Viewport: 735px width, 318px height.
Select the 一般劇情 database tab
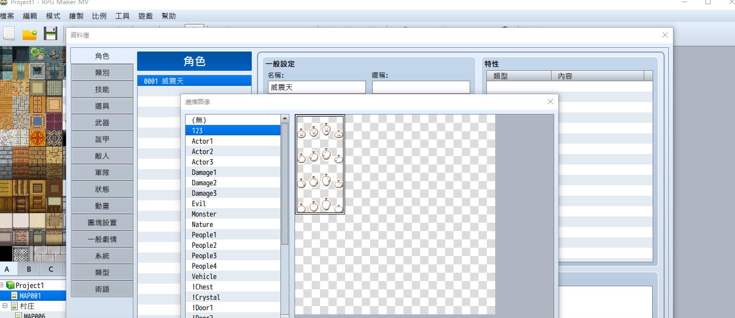coord(102,239)
